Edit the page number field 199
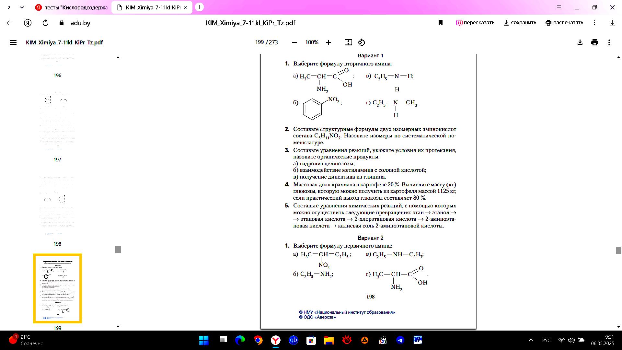The height and width of the screenshot is (350, 622). tap(259, 42)
